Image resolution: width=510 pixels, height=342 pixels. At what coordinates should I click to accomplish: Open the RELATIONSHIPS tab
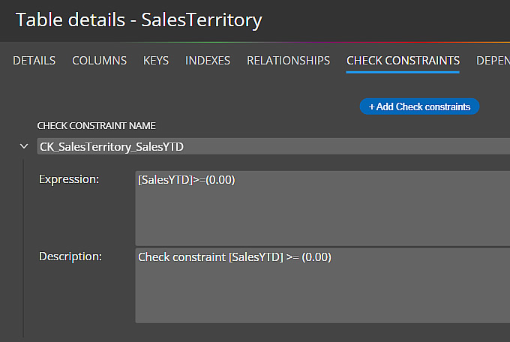coord(288,61)
